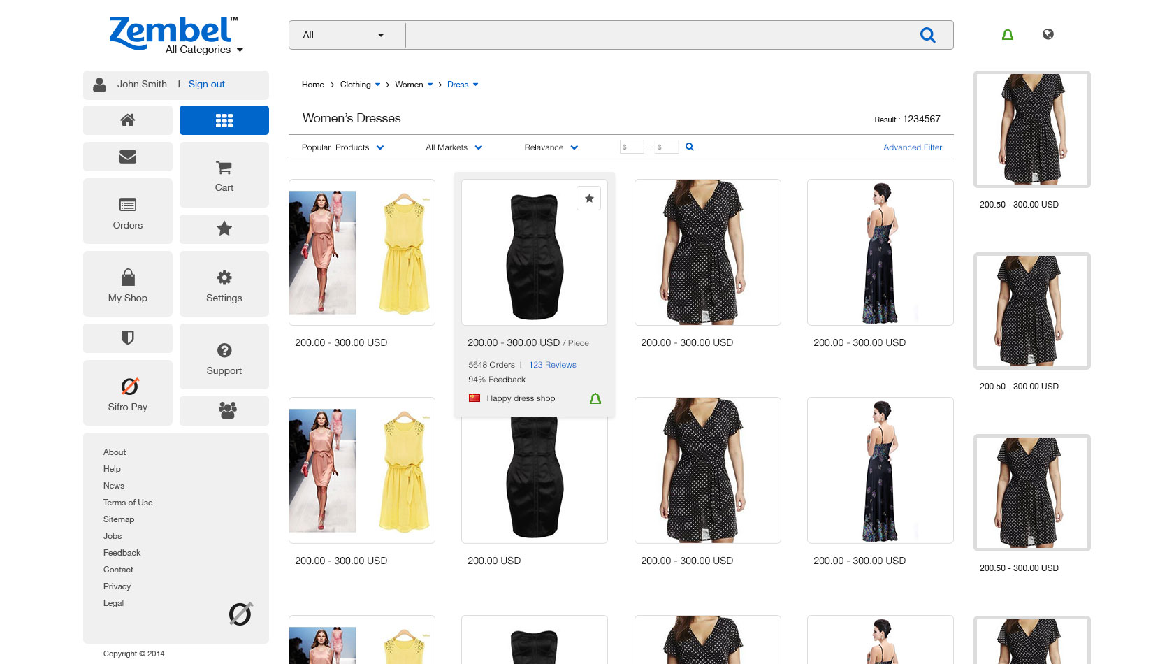Select the blue grid view tile
Screen dimensions: 1174x664
click(224, 120)
